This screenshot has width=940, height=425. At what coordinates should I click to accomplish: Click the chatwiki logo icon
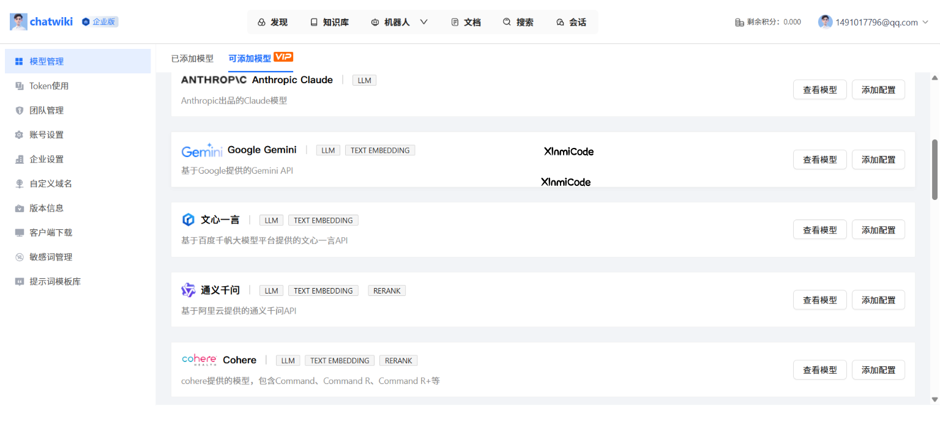coord(18,21)
